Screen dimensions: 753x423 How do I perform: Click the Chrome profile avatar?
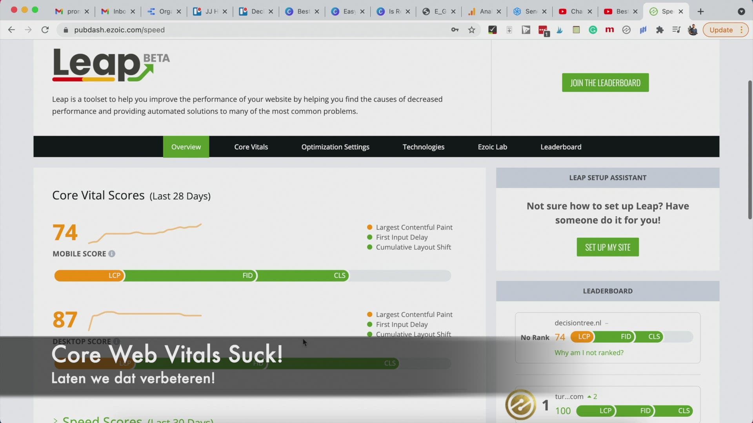pos(693,30)
